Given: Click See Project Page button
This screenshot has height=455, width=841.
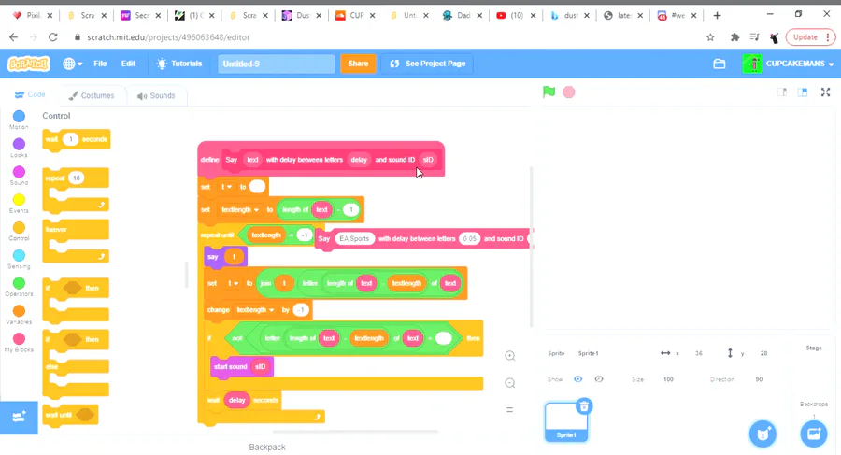Looking at the screenshot, I should point(427,64).
